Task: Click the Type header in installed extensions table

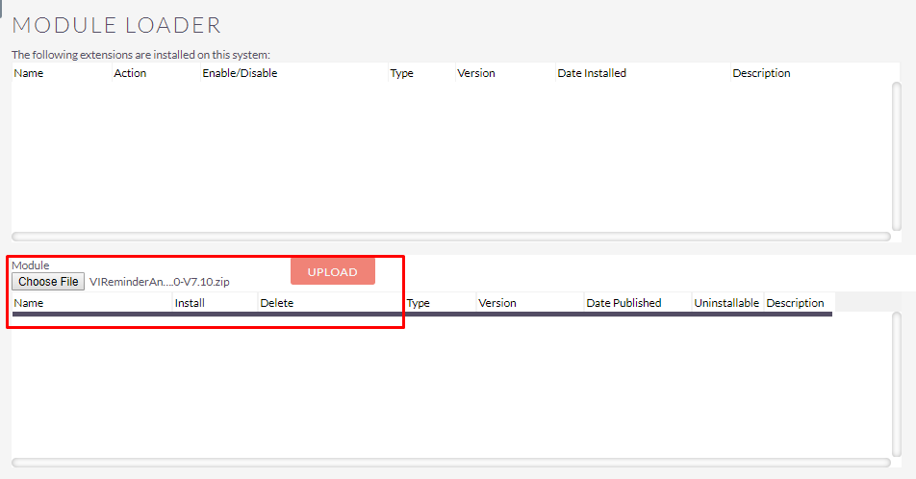Action: [402, 73]
